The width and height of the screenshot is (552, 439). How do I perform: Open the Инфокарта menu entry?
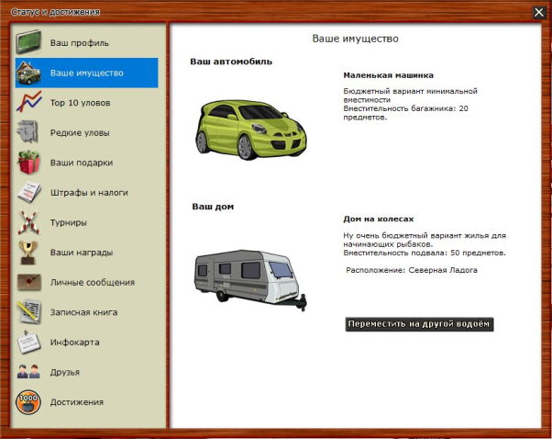pyautogui.click(x=74, y=343)
